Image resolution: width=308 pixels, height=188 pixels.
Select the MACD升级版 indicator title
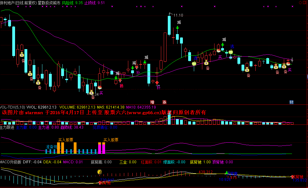[x=10, y=162]
